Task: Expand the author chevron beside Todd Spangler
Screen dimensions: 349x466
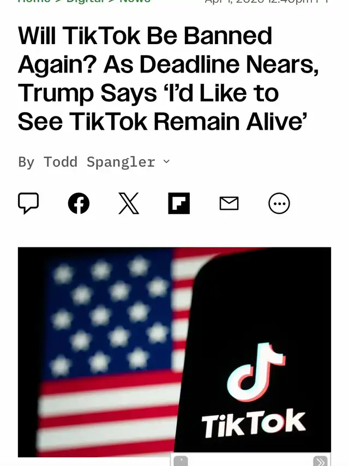Action: (x=167, y=161)
